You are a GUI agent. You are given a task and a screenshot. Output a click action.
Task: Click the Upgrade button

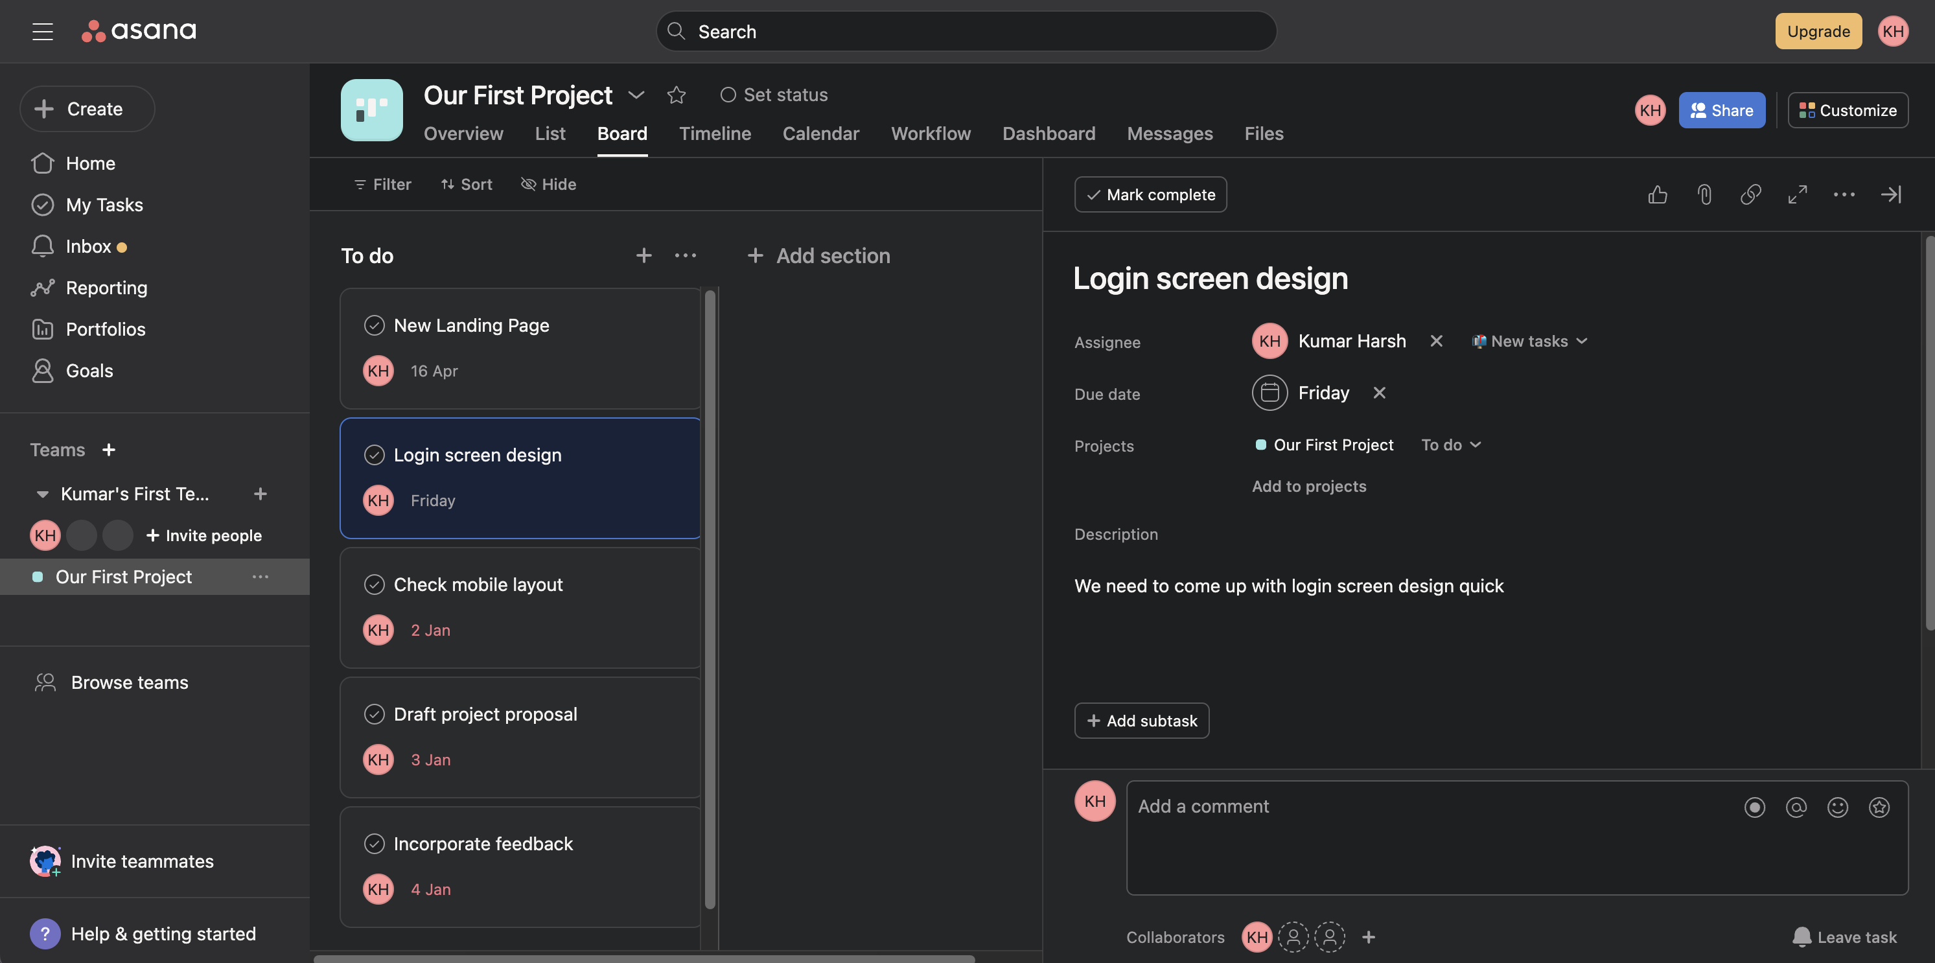click(1818, 31)
